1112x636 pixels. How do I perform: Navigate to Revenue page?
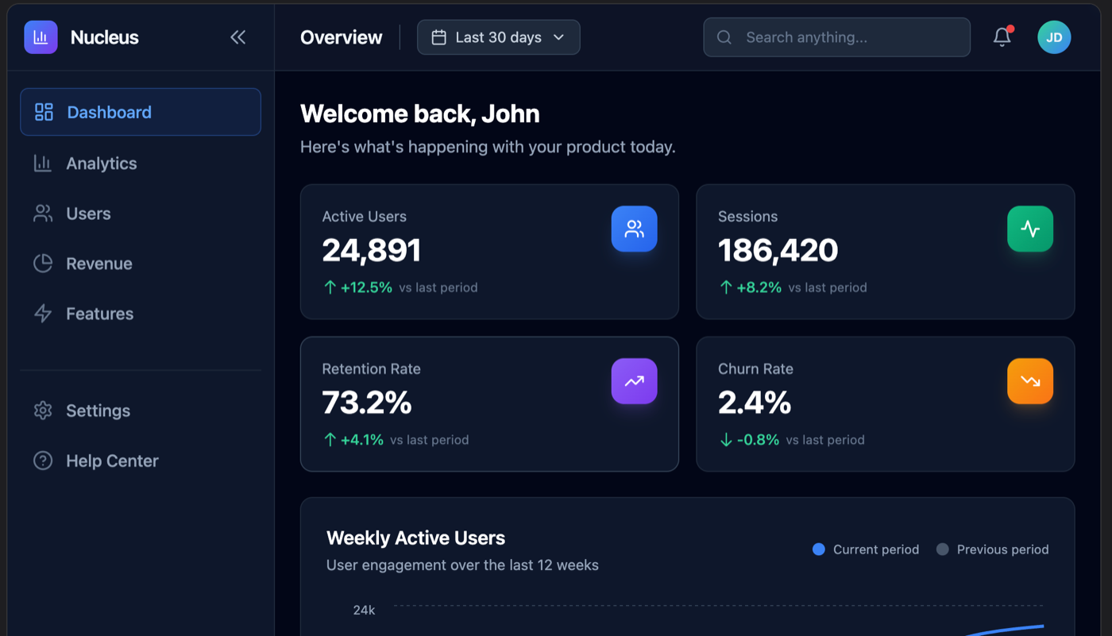(141, 264)
